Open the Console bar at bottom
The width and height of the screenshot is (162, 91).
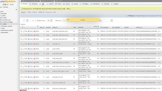point(24,90)
